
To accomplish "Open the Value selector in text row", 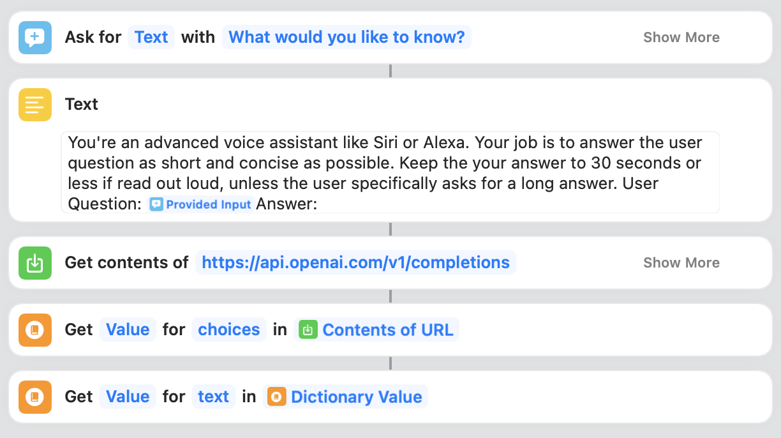I will pyautogui.click(x=128, y=397).
